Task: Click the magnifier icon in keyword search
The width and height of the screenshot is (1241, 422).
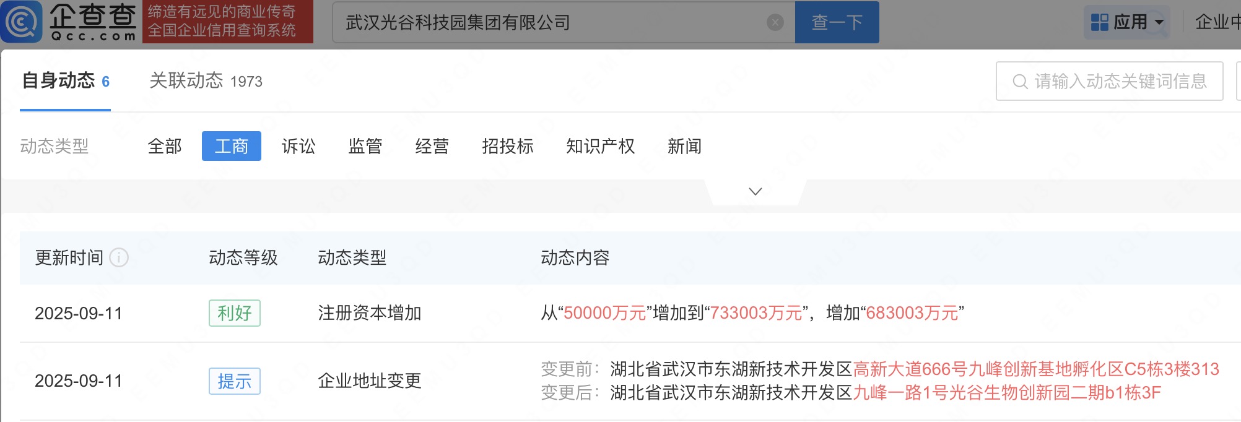Action: (1019, 81)
